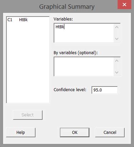The width and height of the screenshot is (134, 147).
Task: Click the By variables (optional) text box
Action: coord(84,66)
